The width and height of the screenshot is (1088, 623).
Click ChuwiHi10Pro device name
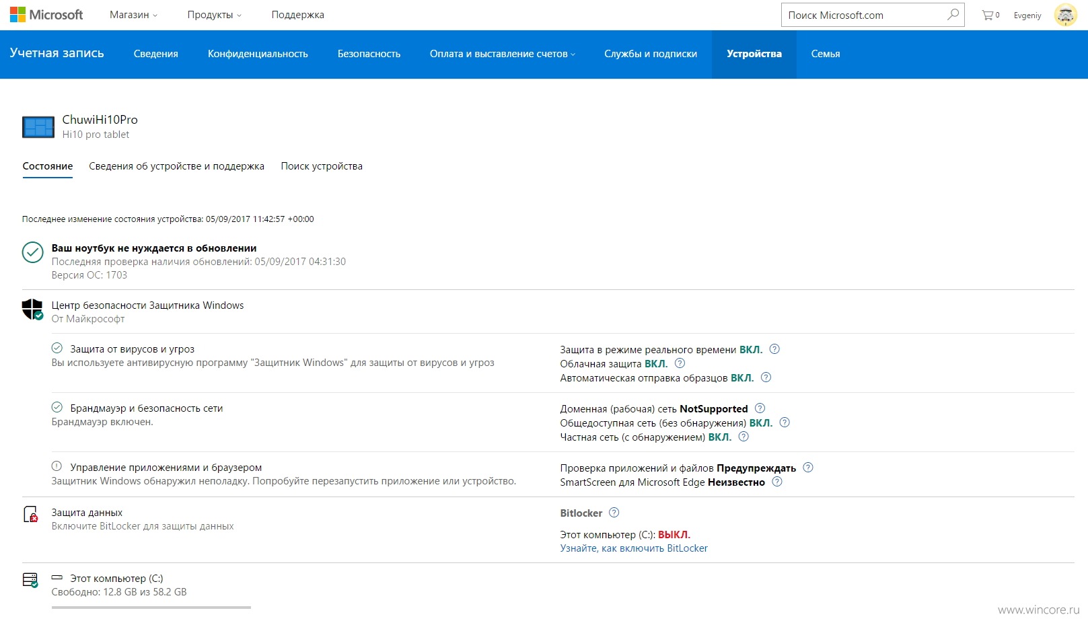100,119
